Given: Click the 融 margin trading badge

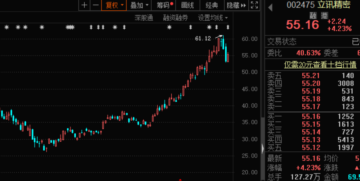Looking at the screenshot, I should [x=313, y=15].
